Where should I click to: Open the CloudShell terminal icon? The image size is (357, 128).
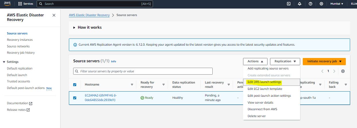coord(289,4)
